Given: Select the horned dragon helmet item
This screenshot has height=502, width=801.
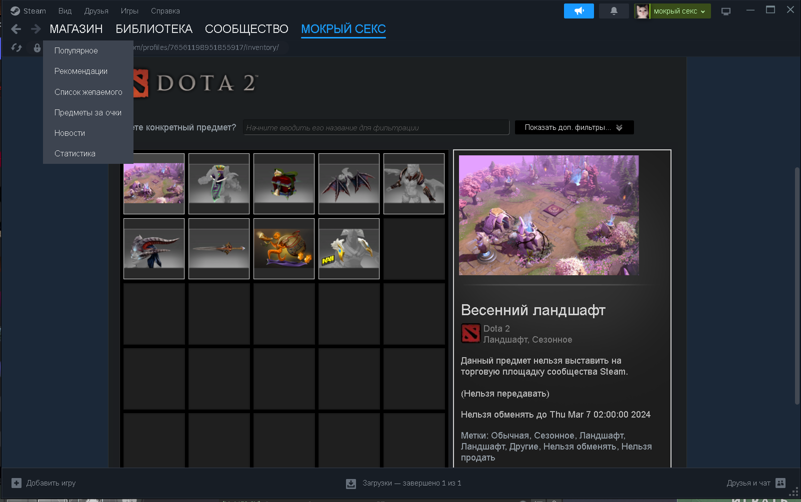Looking at the screenshot, I should coord(154,249).
